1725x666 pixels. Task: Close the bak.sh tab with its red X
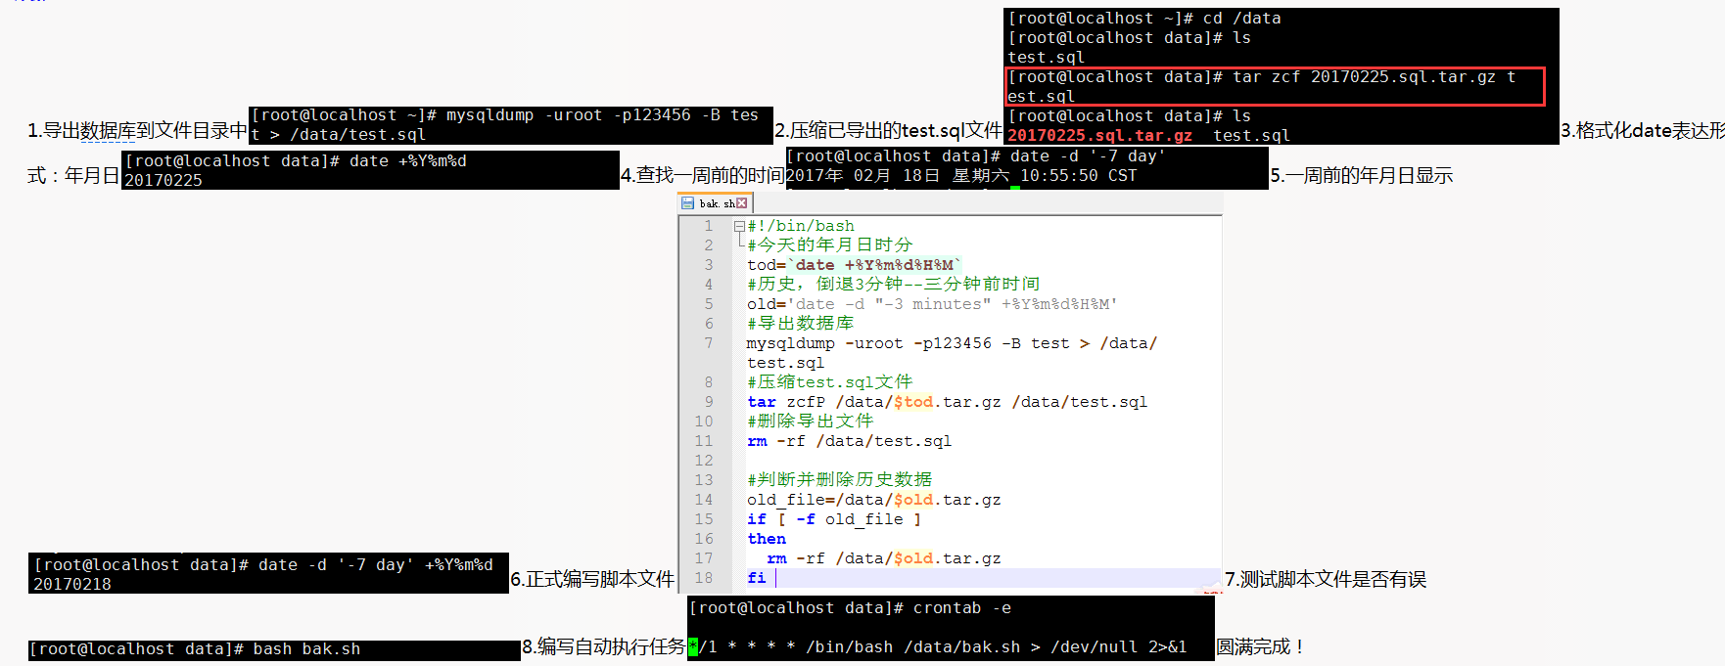742,203
